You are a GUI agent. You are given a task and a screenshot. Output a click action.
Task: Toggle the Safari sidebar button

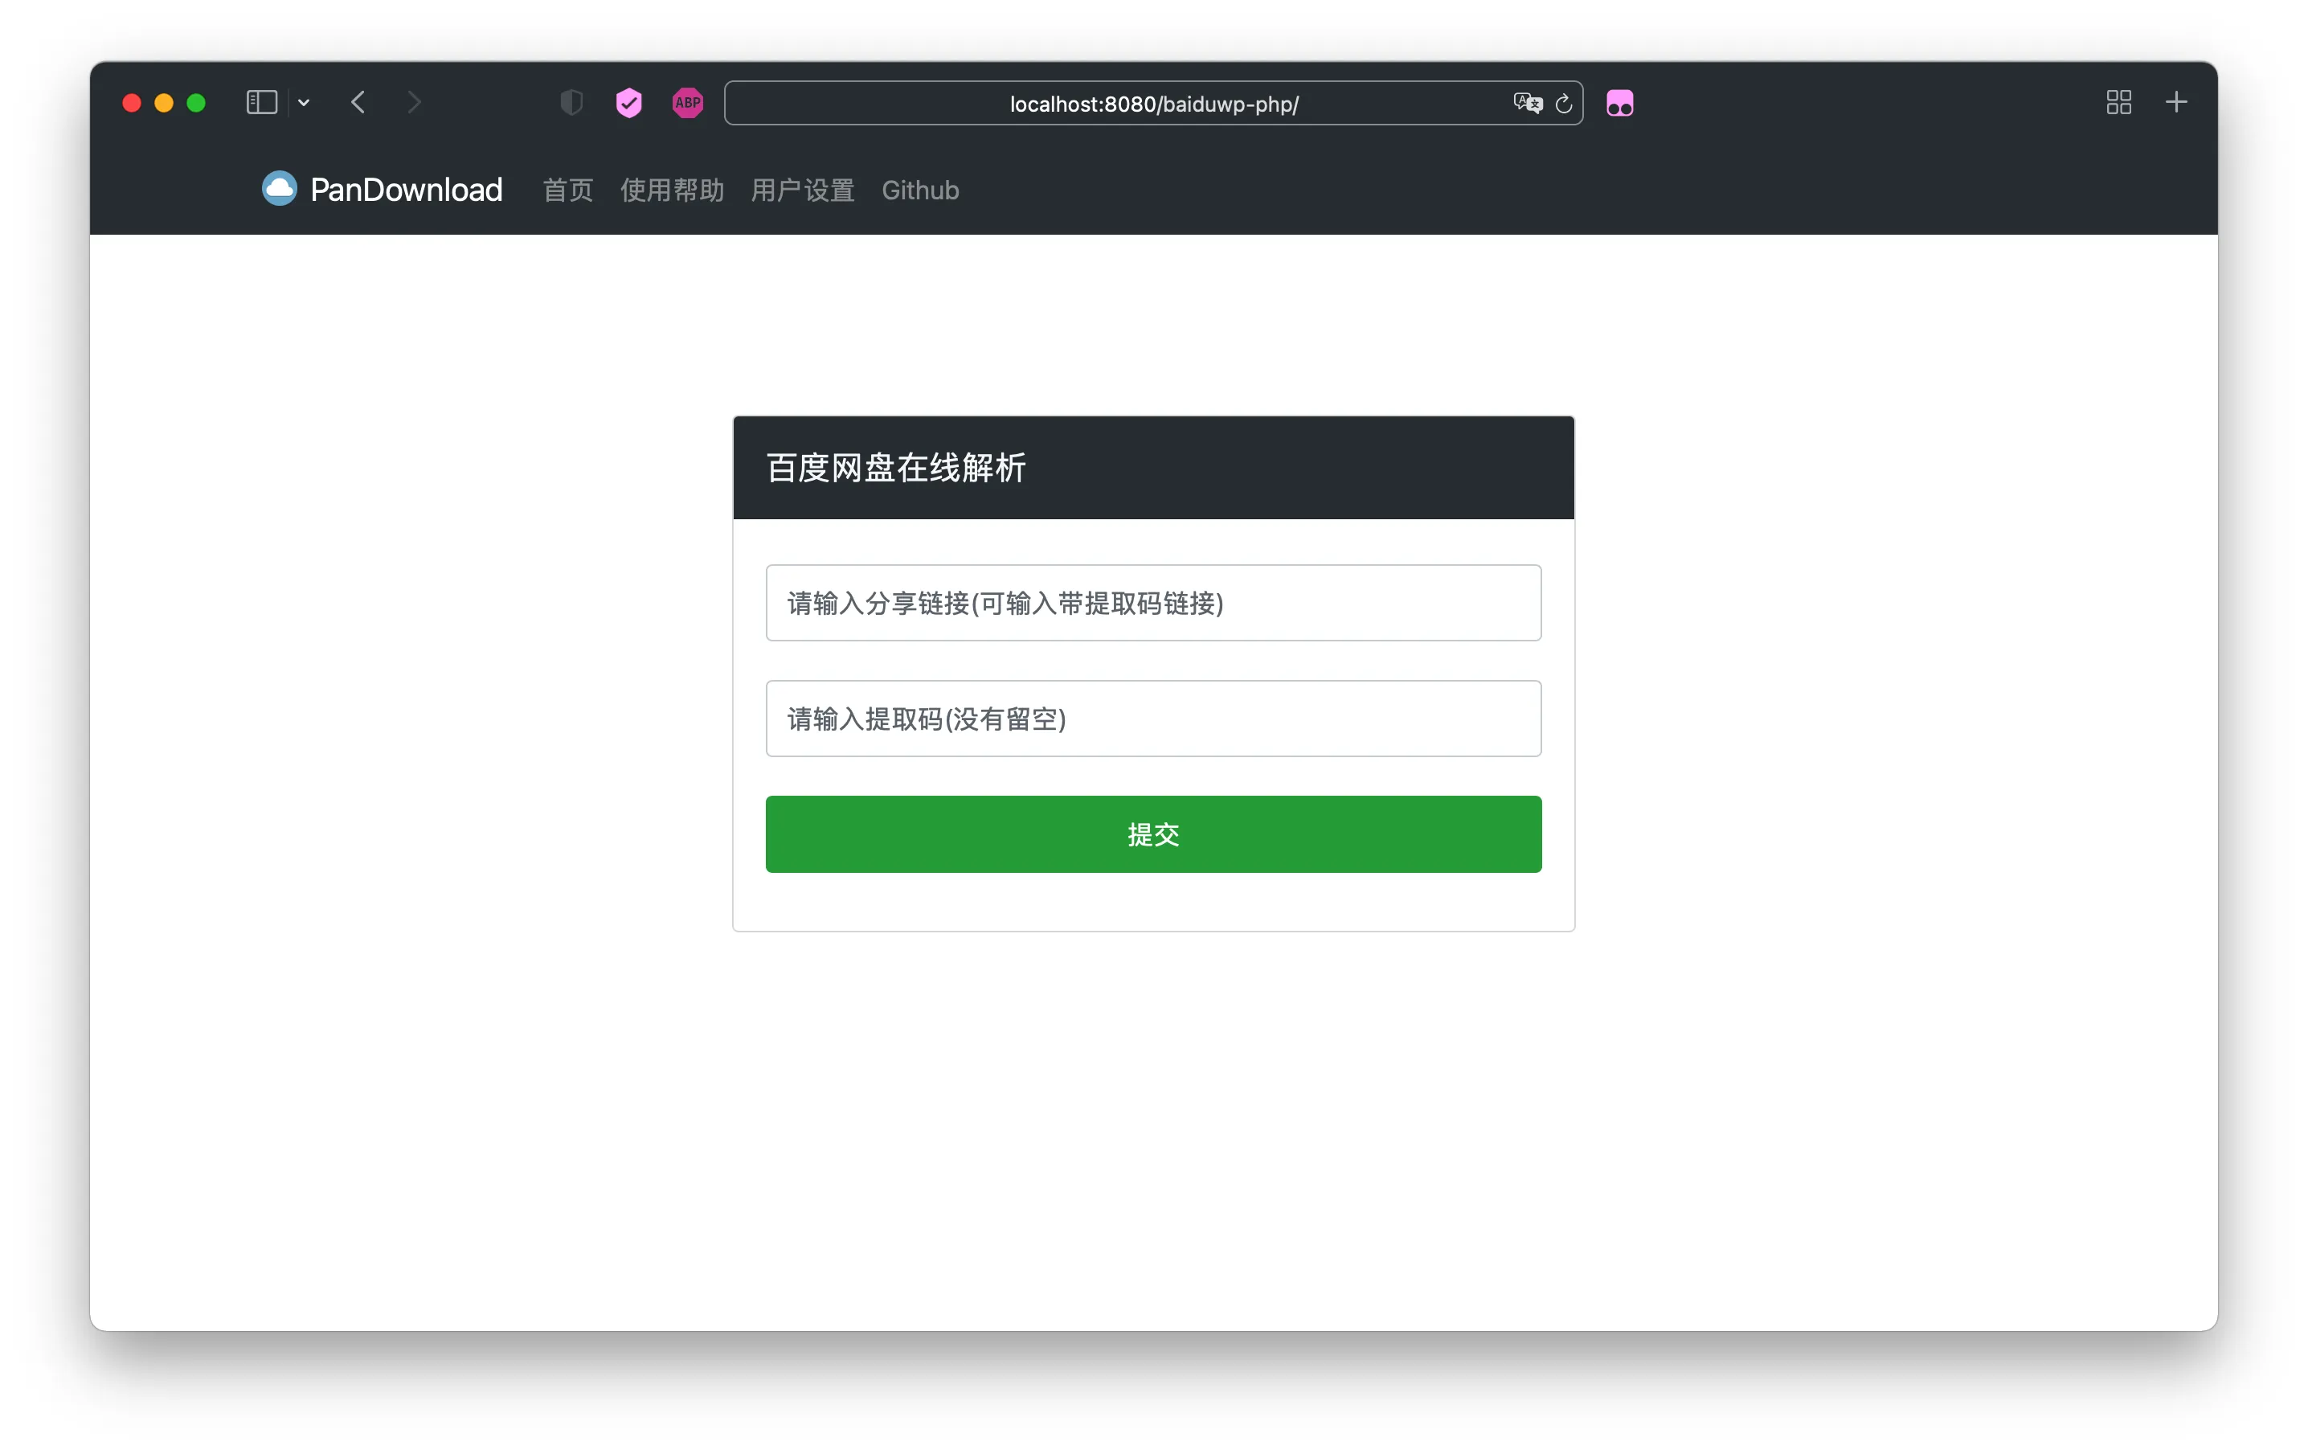[262, 103]
